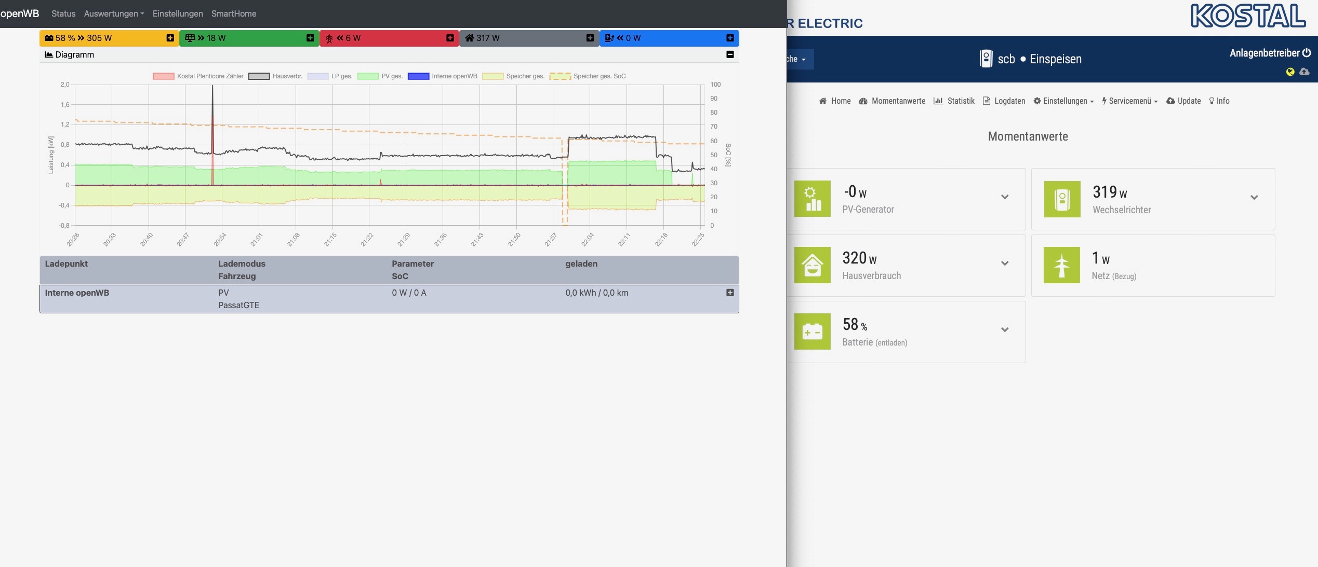Expand the yellow battery 58 % card

click(x=170, y=38)
